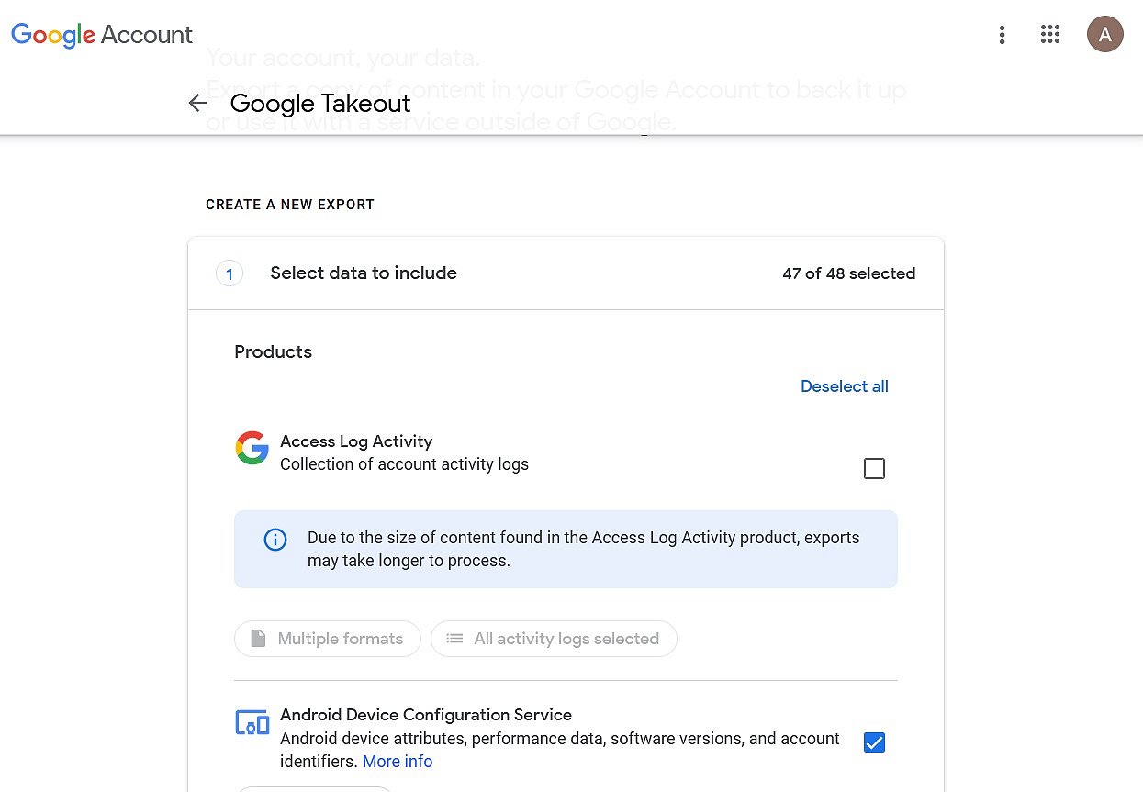Click the Android Device Configuration Service icon
The width and height of the screenshot is (1143, 792).
[252, 722]
